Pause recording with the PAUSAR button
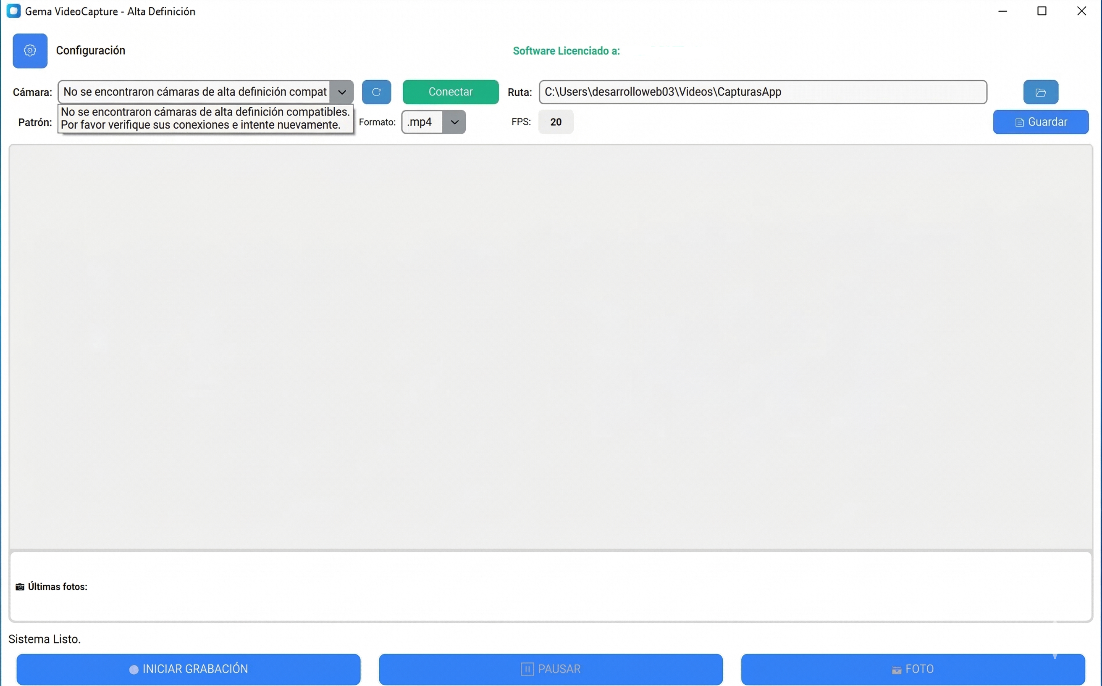The width and height of the screenshot is (1102, 686). pyautogui.click(x=550, y=669)
